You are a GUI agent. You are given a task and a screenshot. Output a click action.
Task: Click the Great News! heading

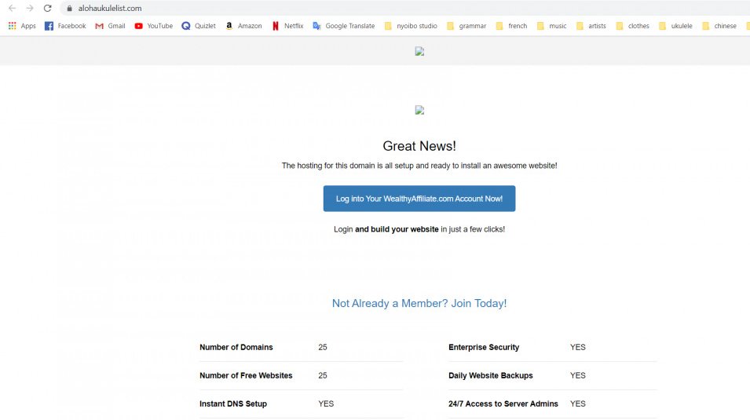click(x=419, y=146)
